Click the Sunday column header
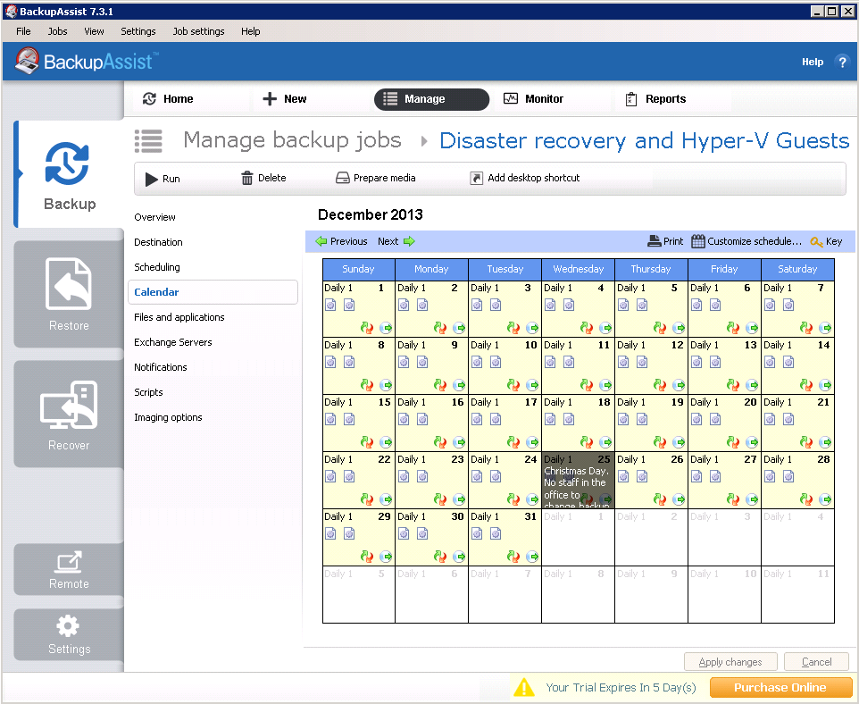The height and width of the screenshot is (704, 859). click(x=358, y=269)
